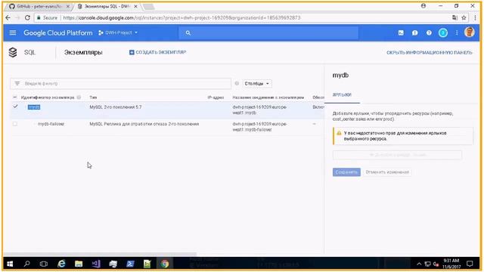484x272 pixels.
Task: Click the Type (Тип) column header
Action: pos(93,97)
